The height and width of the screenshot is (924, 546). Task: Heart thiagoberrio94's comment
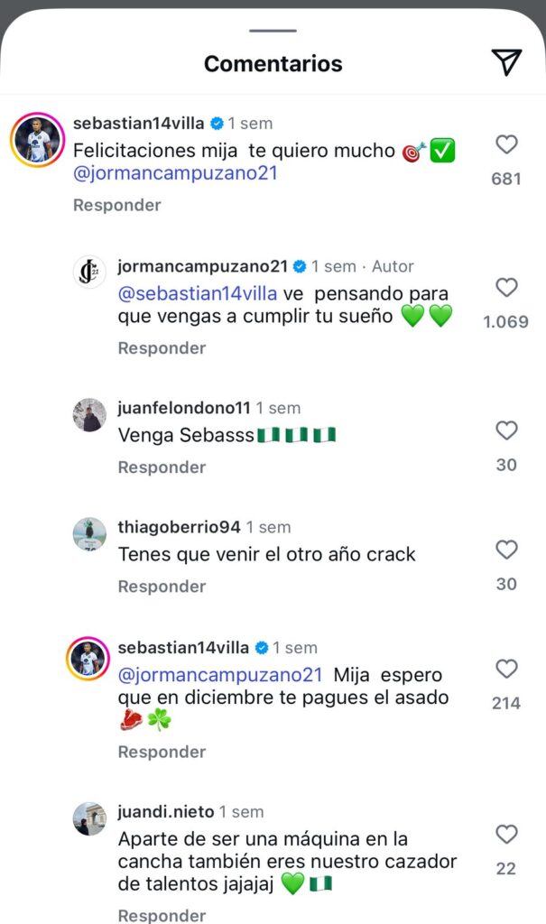click(x=506, y=550)
